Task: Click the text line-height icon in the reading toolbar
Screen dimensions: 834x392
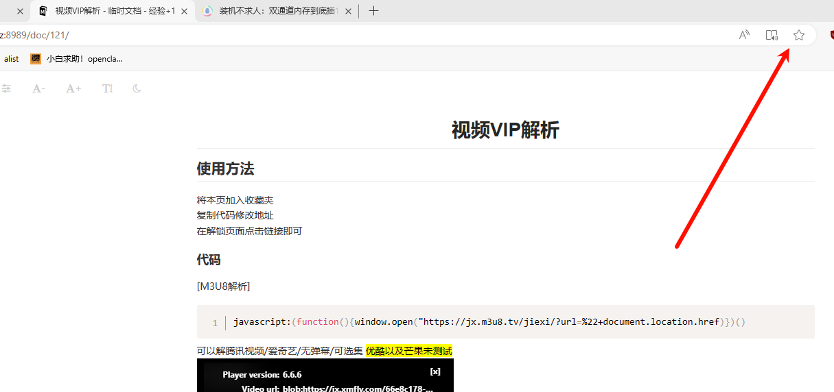Action: pyautogui.click(x=107, y=88)
